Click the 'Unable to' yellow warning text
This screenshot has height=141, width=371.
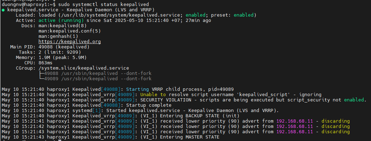[153, 95]
